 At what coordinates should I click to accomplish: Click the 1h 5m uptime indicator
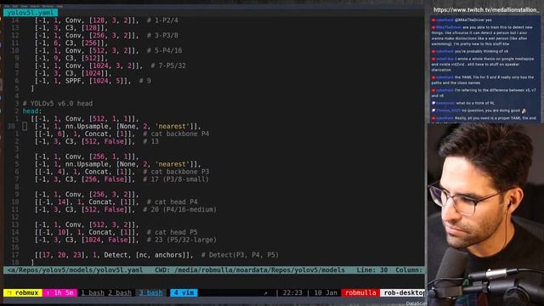click(x=59, y=292)
